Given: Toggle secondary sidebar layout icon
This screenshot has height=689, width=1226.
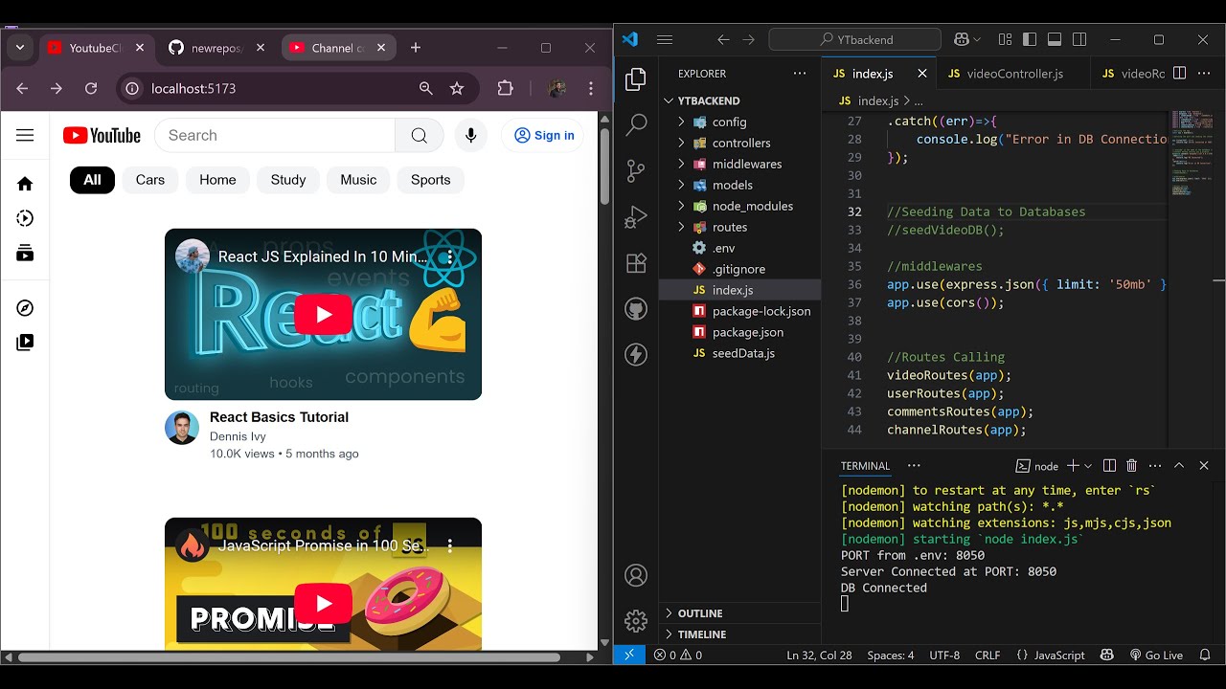Looking at the screenshot, I should click(x=1079, y=39).
